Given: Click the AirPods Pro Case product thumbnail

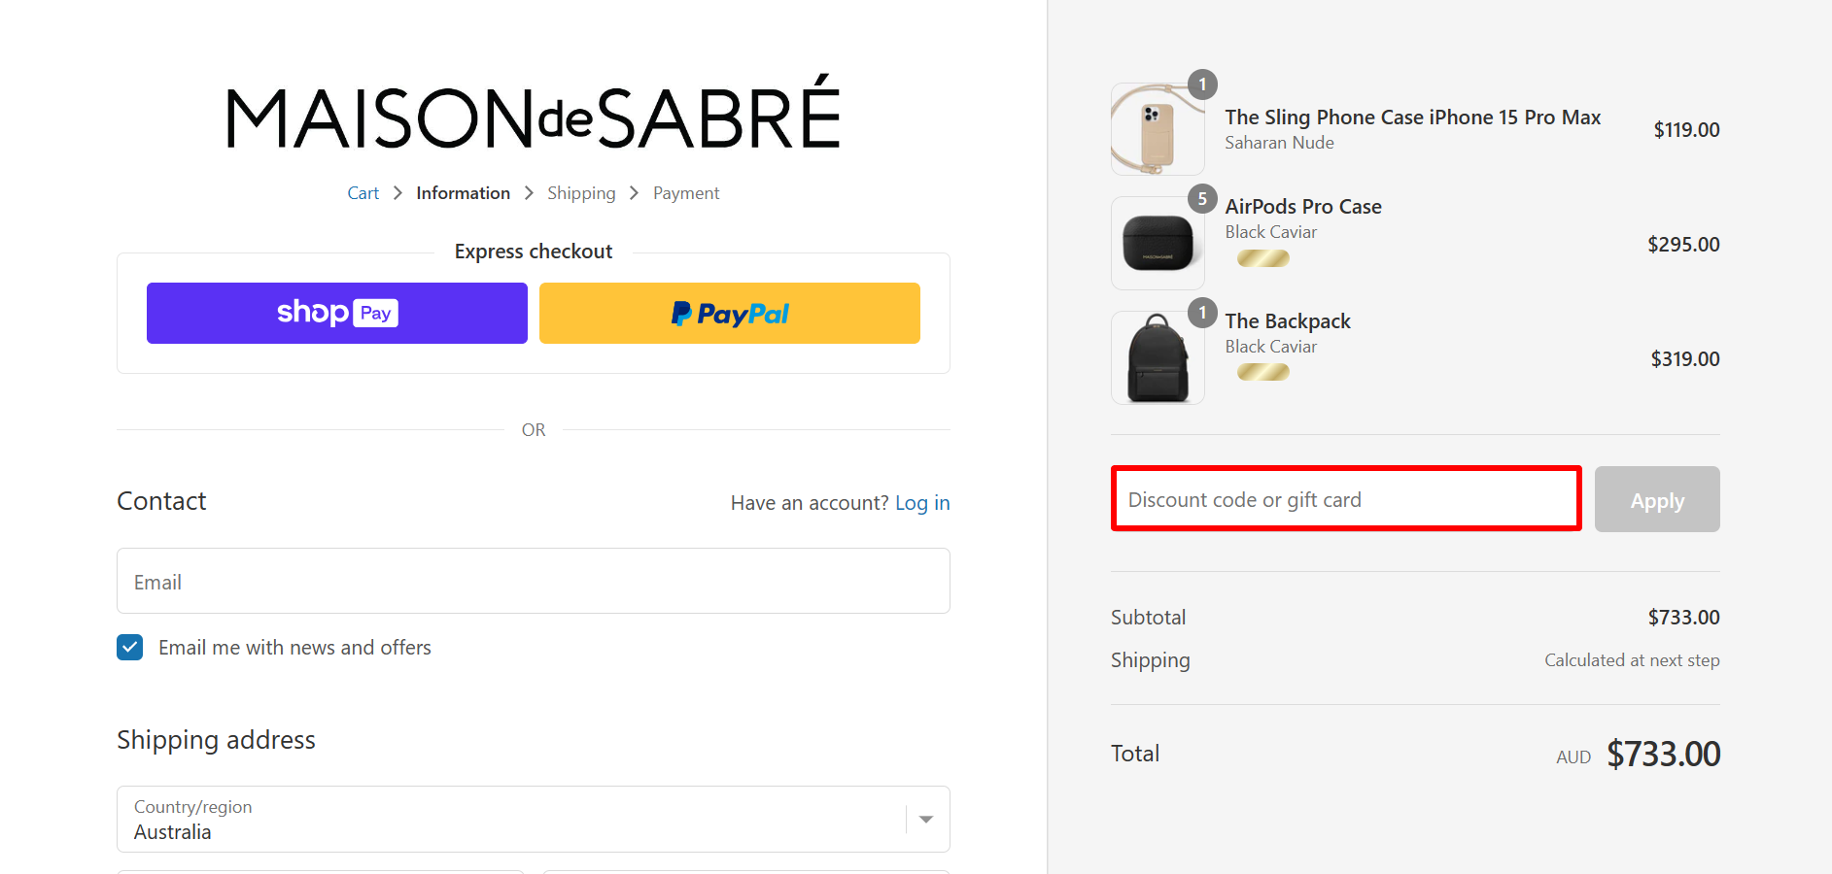Looking at the screenshot, I should pyautogui.click(x=1157, y=243).
